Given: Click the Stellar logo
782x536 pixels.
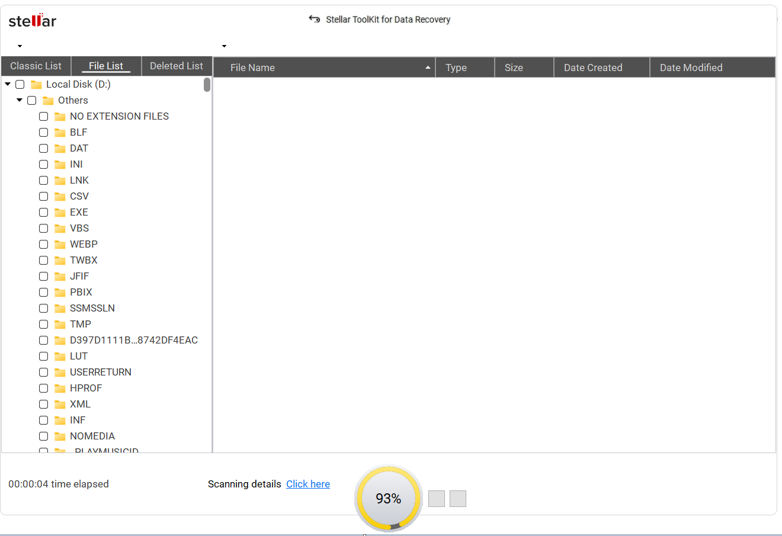Looking at the screenshot, I should pos(33,21).
